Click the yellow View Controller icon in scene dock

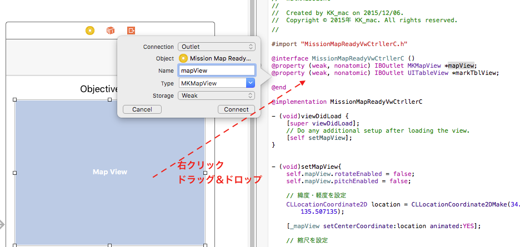(x=90, y=31)
